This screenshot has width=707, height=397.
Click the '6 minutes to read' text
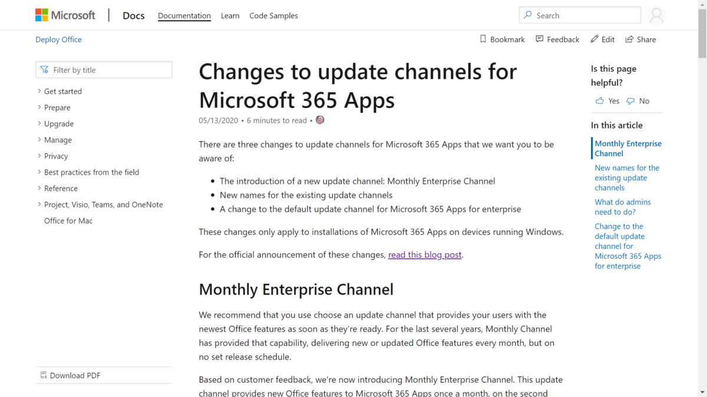coord(277,121)
